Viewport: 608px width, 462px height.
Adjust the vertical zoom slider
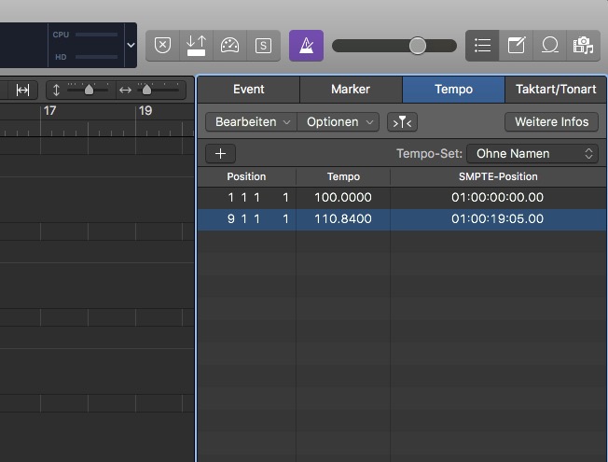point(88,91)
